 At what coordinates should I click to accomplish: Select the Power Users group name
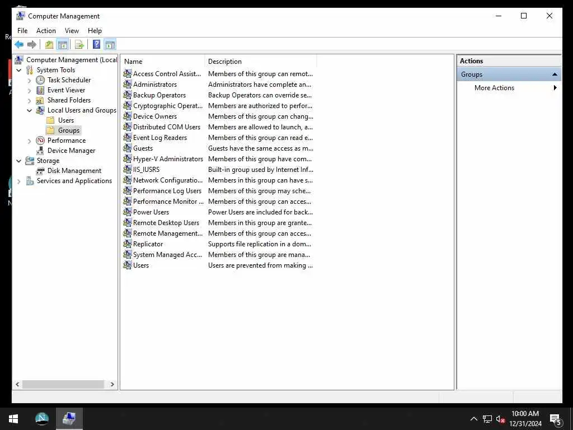coord(151,212)
